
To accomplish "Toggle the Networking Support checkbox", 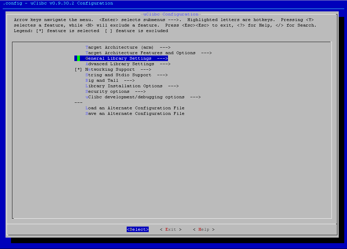I will click(x=78, y=69).
